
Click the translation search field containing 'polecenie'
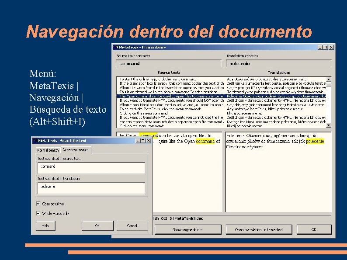pos(91,188)
